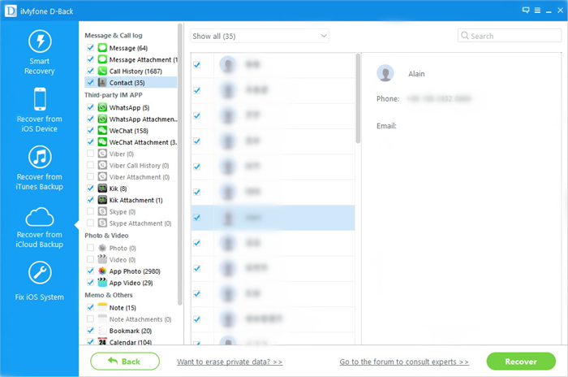The image size is (568, 377).
Task: Open Want to erase private data link
Action: pos(230,362)
